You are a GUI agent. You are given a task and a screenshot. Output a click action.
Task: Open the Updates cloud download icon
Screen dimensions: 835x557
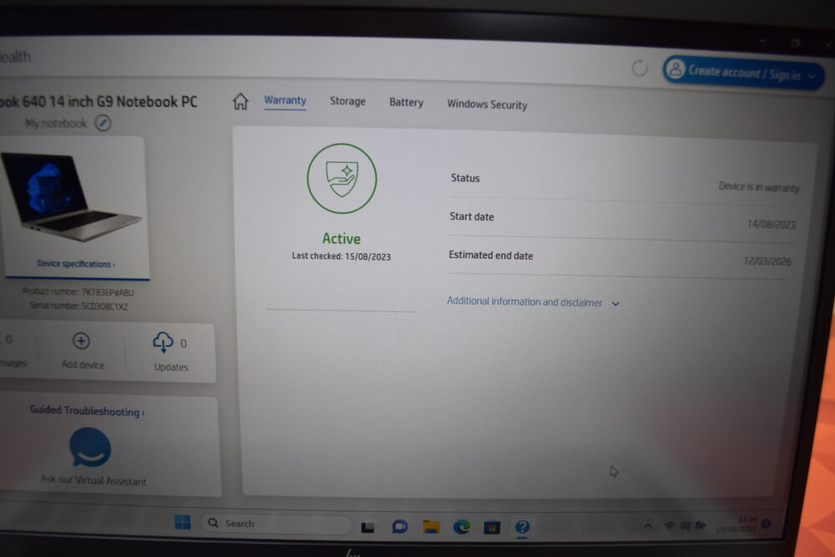coord(163,342)
